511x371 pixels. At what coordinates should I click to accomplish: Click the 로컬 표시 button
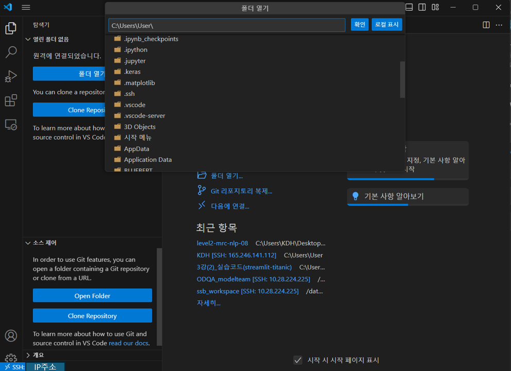[x=386, y=24]
